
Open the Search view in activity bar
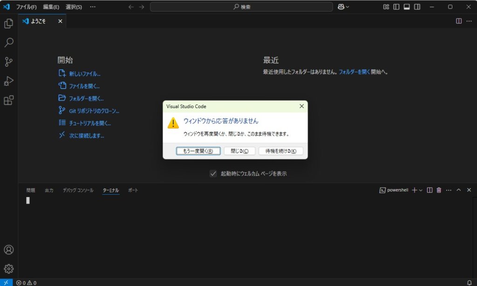[8, 42]
